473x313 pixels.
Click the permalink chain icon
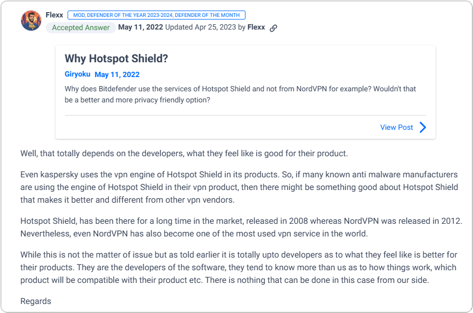click(x=273, y=28)
